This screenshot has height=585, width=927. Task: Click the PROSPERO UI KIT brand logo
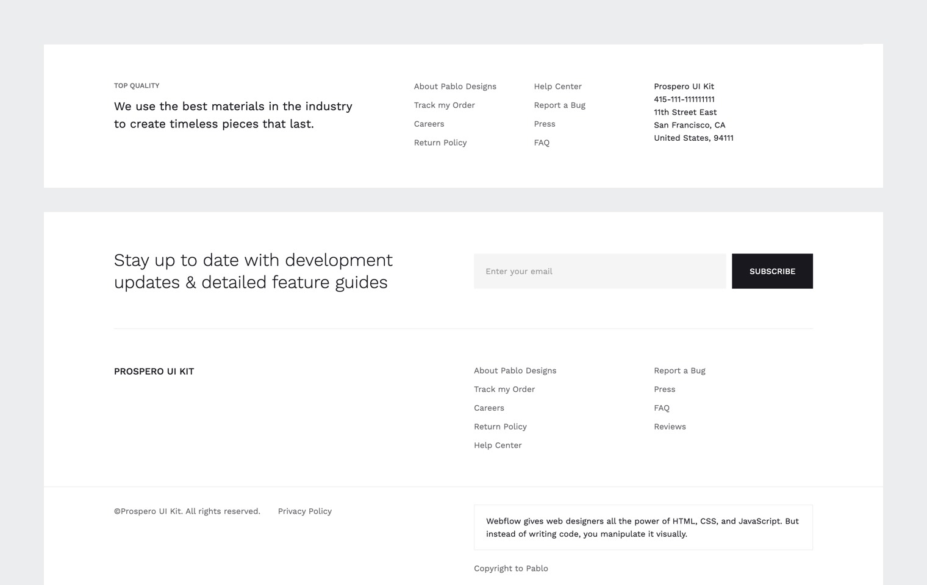tap(154, 371)
